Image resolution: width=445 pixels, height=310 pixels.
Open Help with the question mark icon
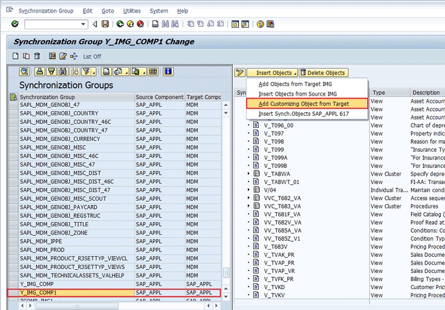(x=260, y=24)
